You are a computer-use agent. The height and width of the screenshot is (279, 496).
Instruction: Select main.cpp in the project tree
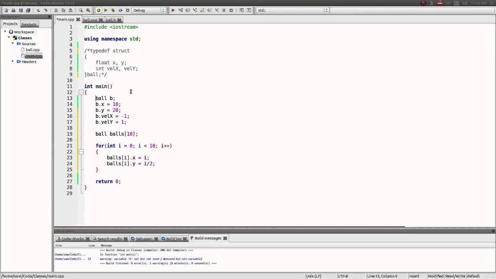(33, 56)
